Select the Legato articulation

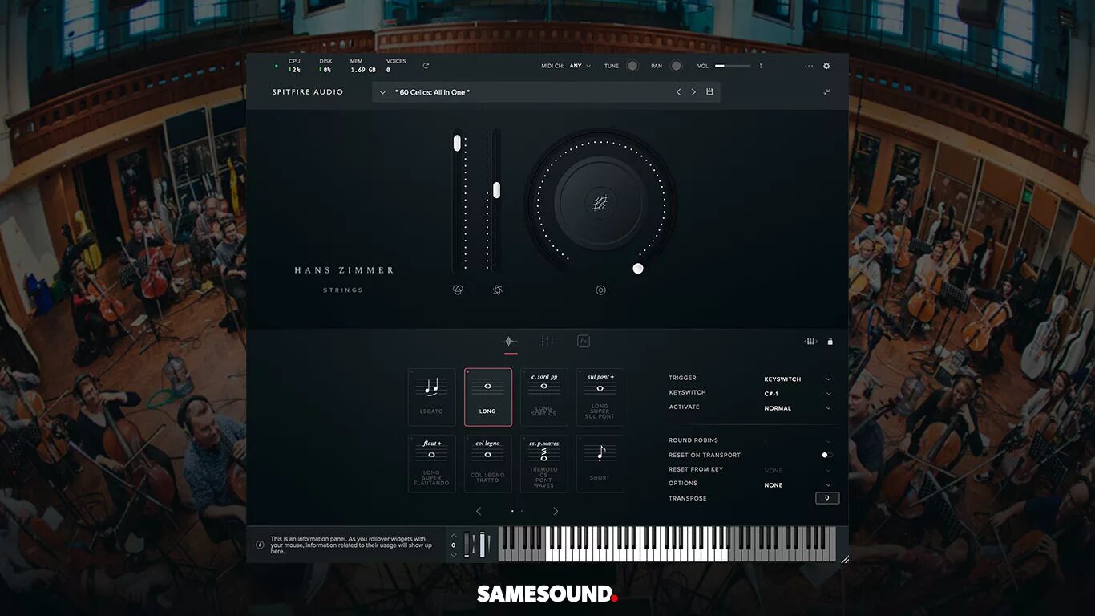431,397
